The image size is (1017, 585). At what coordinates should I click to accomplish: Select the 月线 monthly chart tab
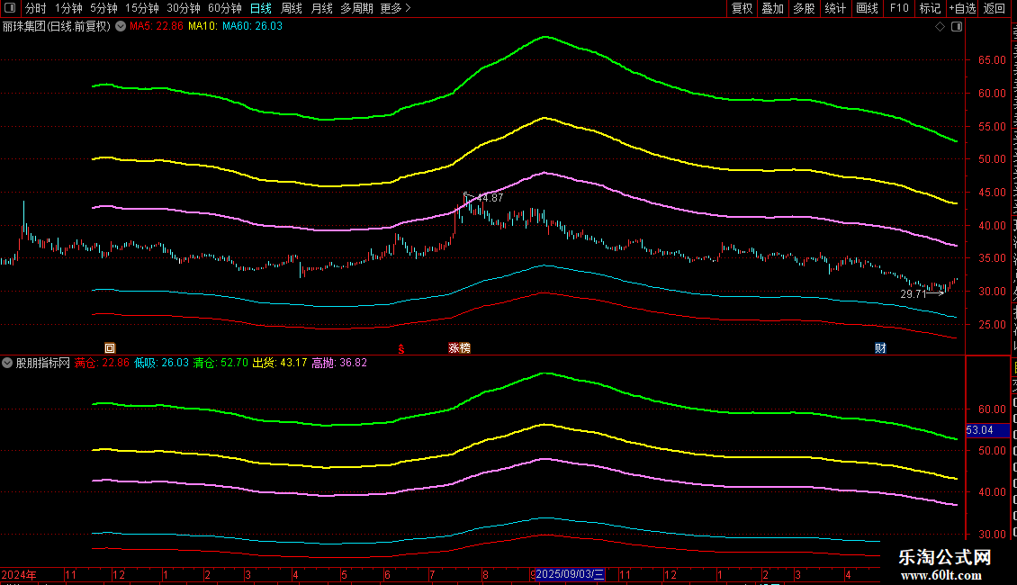321,8
